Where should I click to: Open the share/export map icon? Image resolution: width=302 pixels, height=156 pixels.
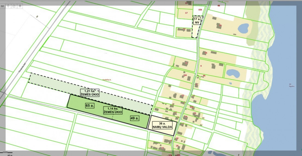point(14,6)
